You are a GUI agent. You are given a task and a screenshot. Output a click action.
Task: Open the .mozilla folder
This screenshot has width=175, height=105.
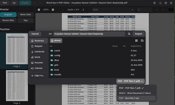pyautogui.click(x=57, y=75)
